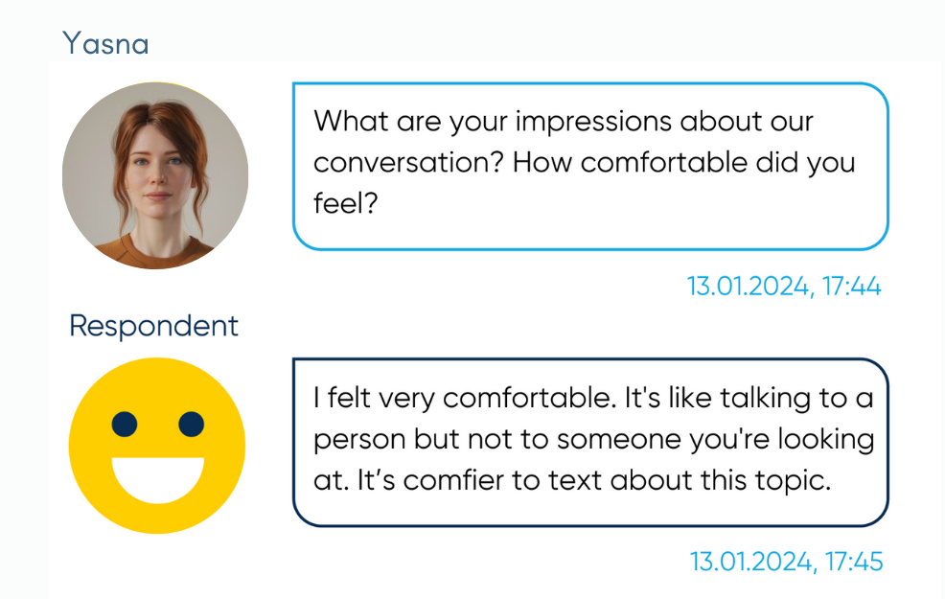Click the 17:44 message timestamp
This screenshot has width=945, height=599.
click(784, 287)
